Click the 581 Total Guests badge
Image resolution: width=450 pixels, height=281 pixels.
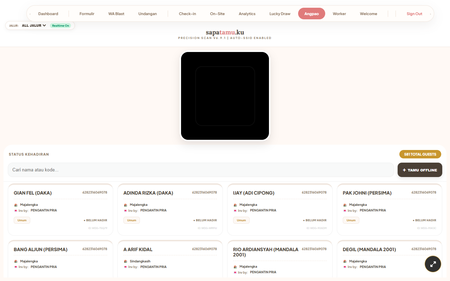(420, 154)
